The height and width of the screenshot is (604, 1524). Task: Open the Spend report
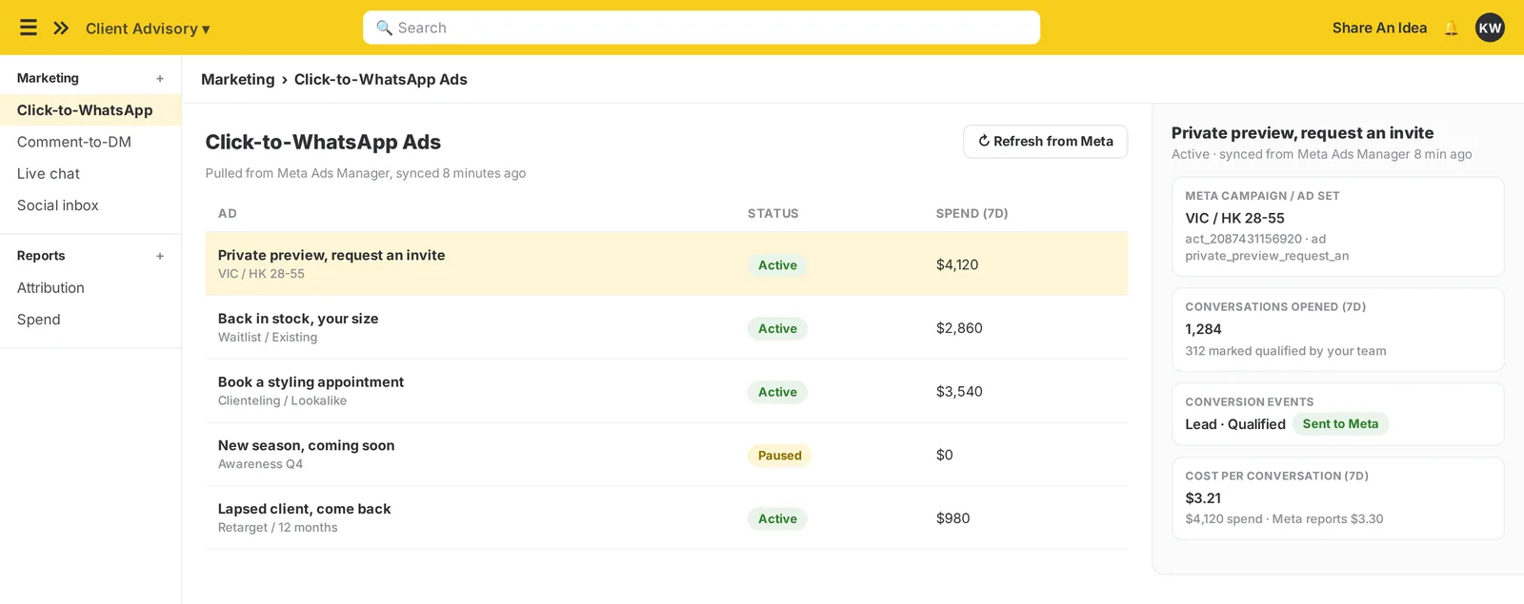(90, 320)
